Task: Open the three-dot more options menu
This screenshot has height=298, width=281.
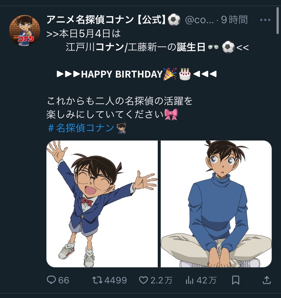Action: click(265, 20)
